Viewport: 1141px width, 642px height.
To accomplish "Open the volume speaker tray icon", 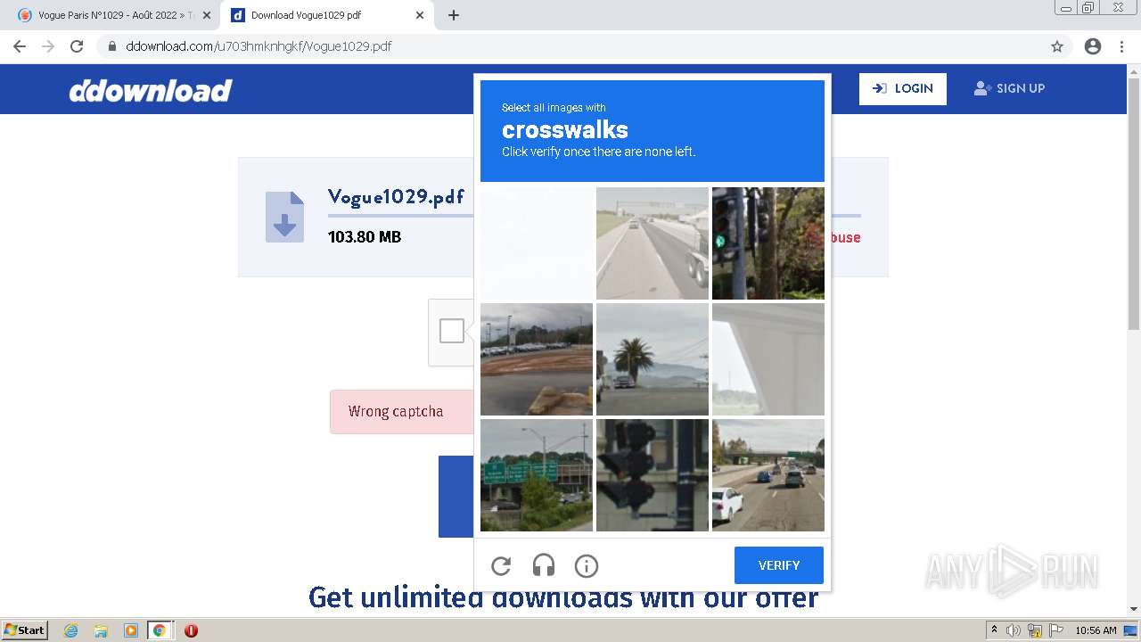I will (x=1014, y=630).
